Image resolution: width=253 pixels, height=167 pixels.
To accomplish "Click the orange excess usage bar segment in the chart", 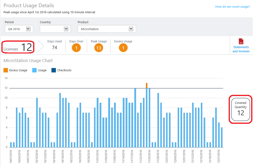I will point(146,86).
